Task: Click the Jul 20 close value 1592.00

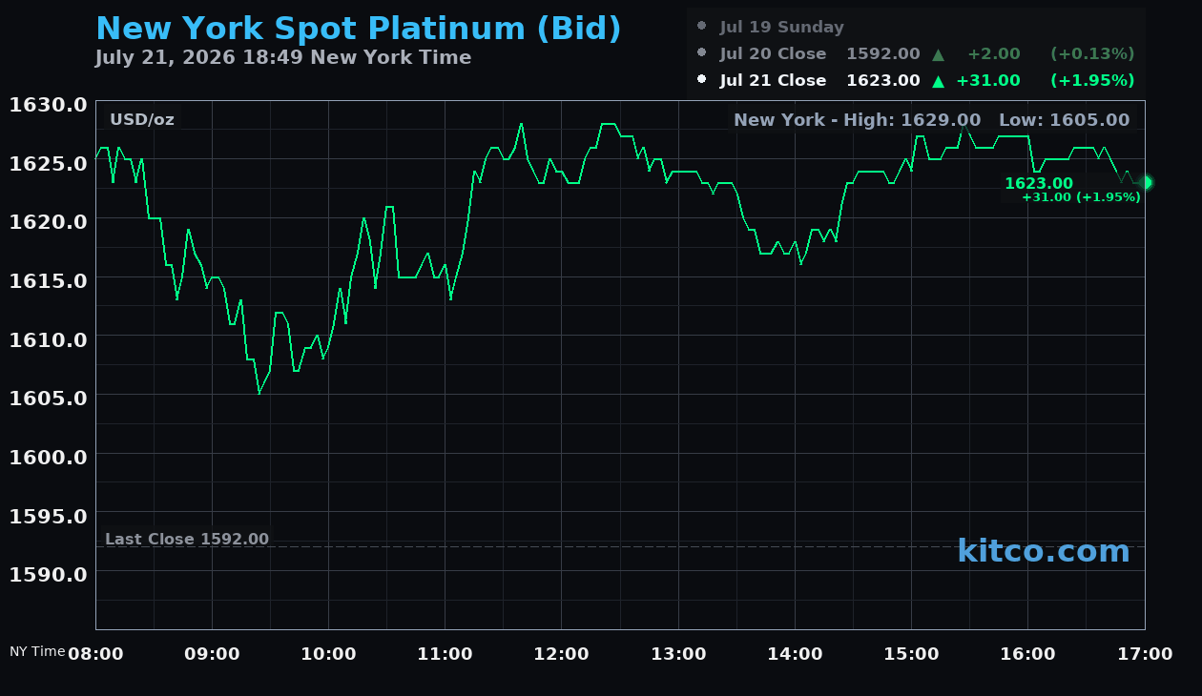Action: [x=883, y=54]
